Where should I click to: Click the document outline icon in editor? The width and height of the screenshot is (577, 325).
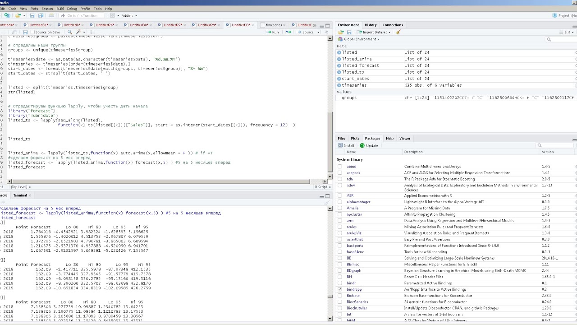(327, 32)
